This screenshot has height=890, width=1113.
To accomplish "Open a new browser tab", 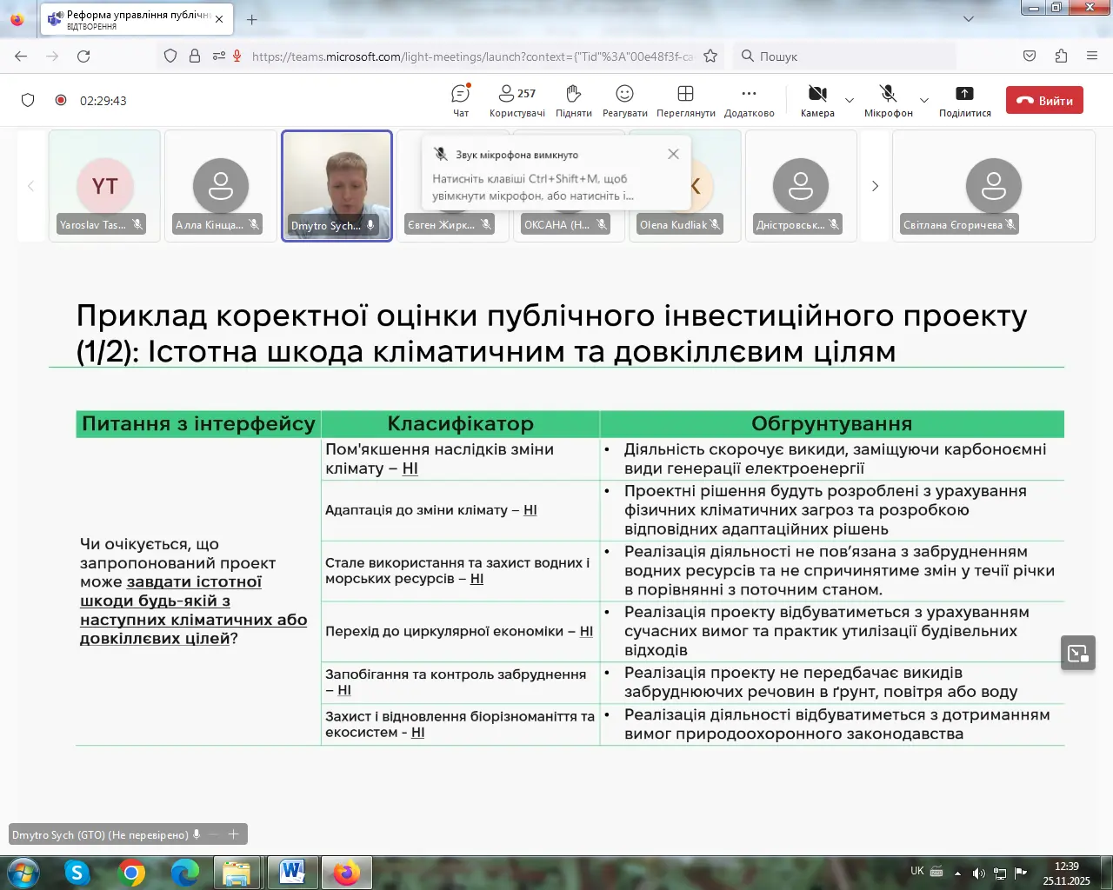I will (x=252, y=19).
